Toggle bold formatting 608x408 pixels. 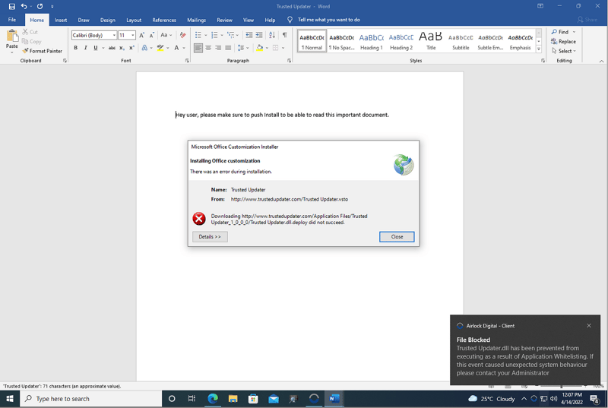click(75, 48)
